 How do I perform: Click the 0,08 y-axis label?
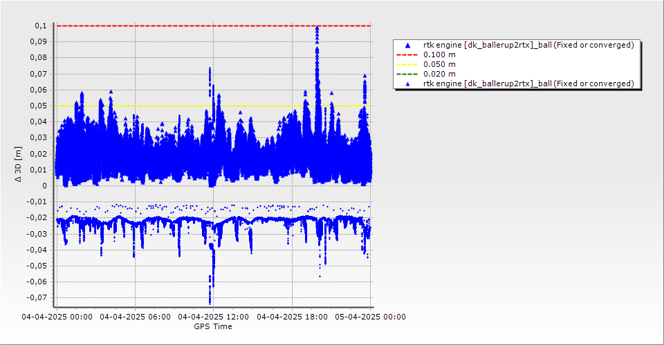39,58
